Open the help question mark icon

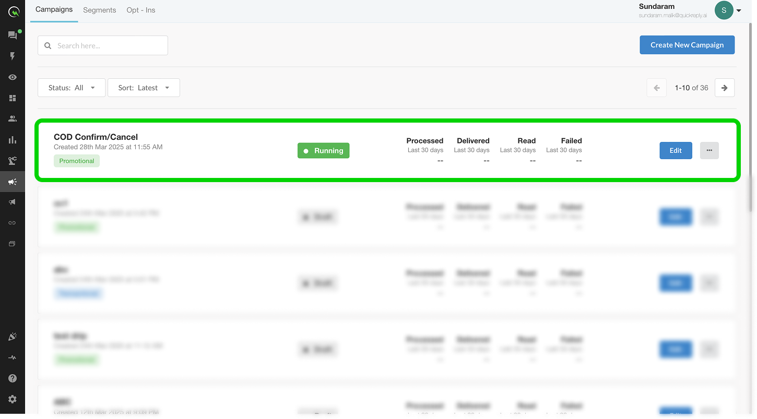(13, 378)
